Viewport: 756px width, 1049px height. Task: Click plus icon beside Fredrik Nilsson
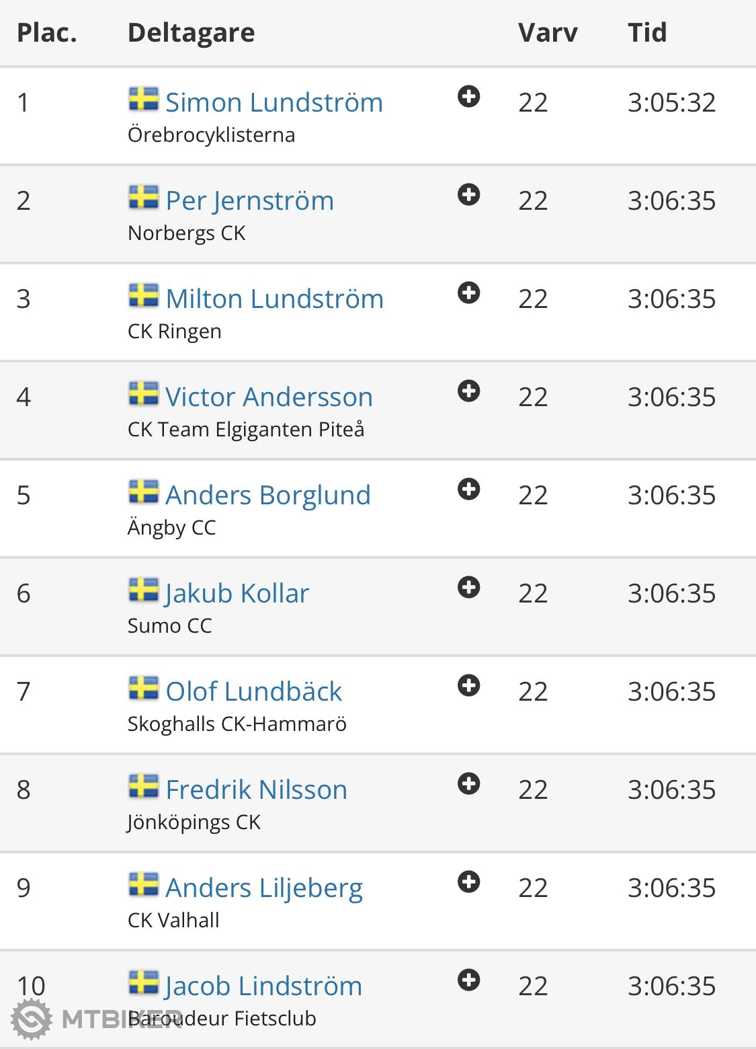coord(468,784)
